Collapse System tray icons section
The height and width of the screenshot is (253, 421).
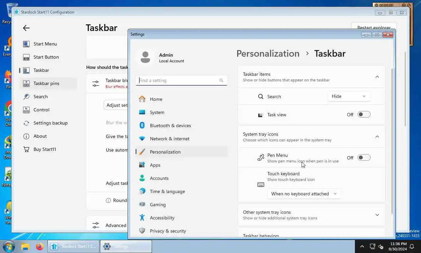coord(377,137)
